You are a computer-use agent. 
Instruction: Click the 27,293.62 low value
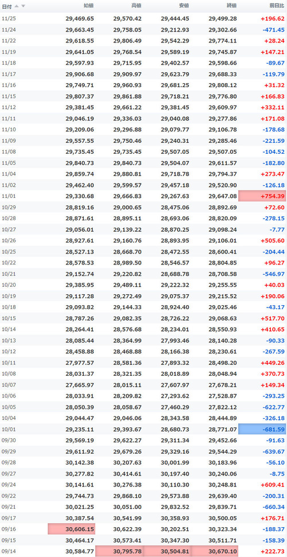click(x=175, y=396)
